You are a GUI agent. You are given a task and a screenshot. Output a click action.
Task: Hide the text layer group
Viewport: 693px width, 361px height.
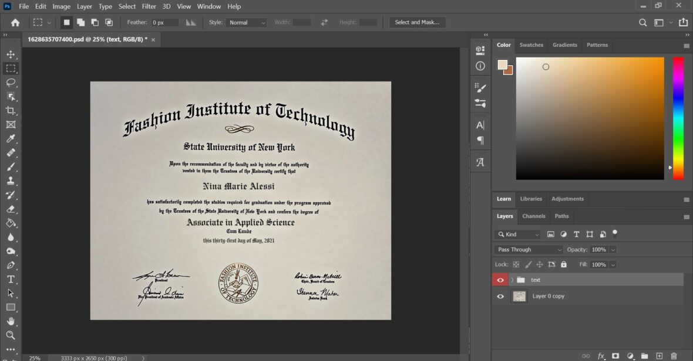click(500, 280)
